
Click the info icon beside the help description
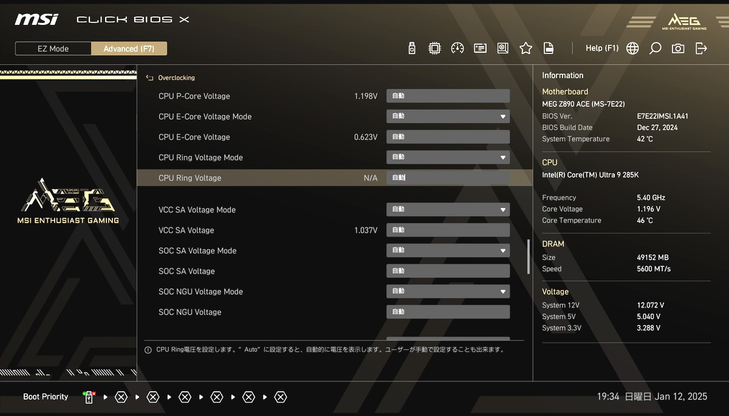(x=148, y=350)
